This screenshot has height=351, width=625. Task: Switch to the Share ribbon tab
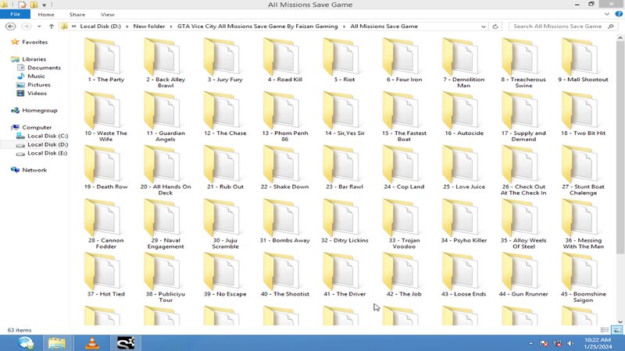[x=77, y=14]
